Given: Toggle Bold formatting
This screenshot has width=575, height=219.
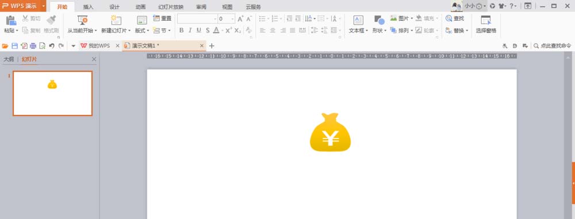Looking at the screenshot, I should pos(181,30).
